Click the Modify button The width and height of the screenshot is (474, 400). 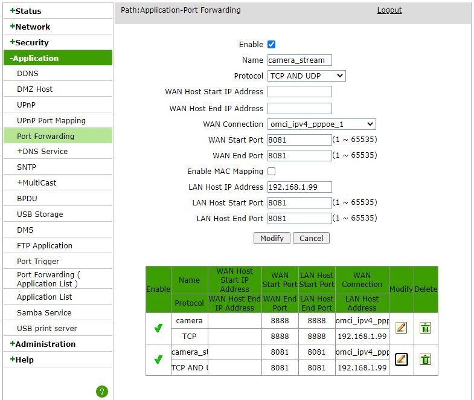(x=272, y=238)
